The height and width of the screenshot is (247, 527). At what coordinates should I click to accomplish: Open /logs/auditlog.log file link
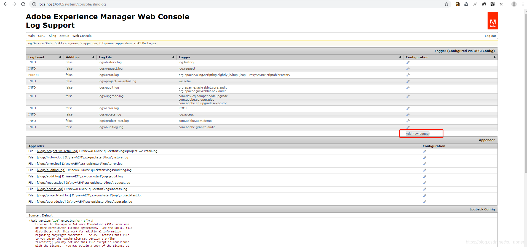pos(51,170)
